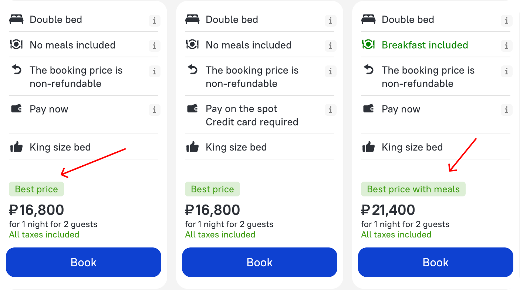Book the first ₽16,800 Pay now room

point(84,262)
